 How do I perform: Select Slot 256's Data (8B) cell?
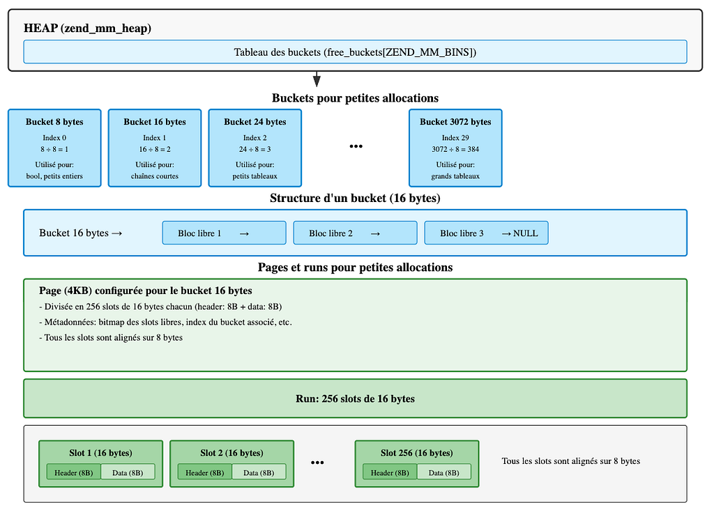pos(443,472)
